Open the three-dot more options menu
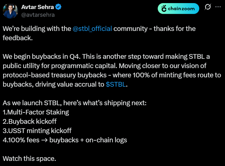This screenshot has width=225, height=166. pyautogui.click(x=218, y=7)
